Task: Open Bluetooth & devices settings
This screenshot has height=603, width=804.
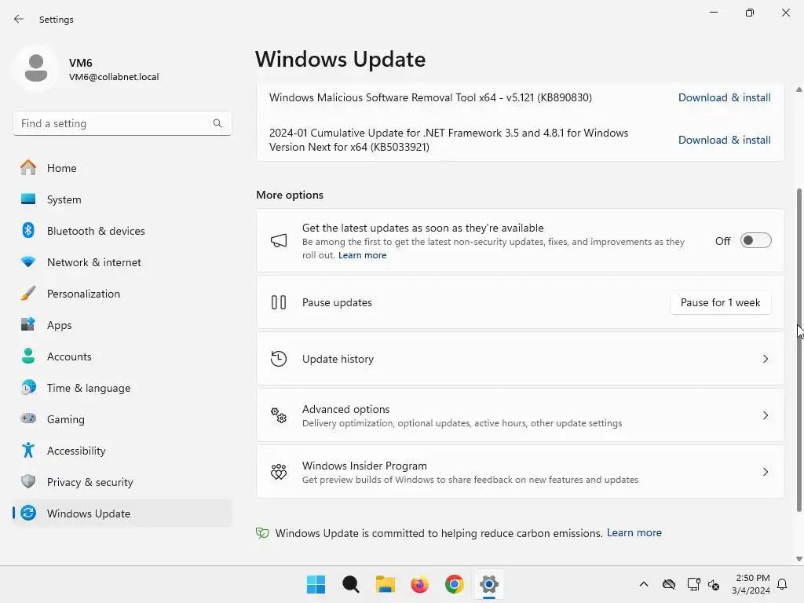Action: pos(122,230)
